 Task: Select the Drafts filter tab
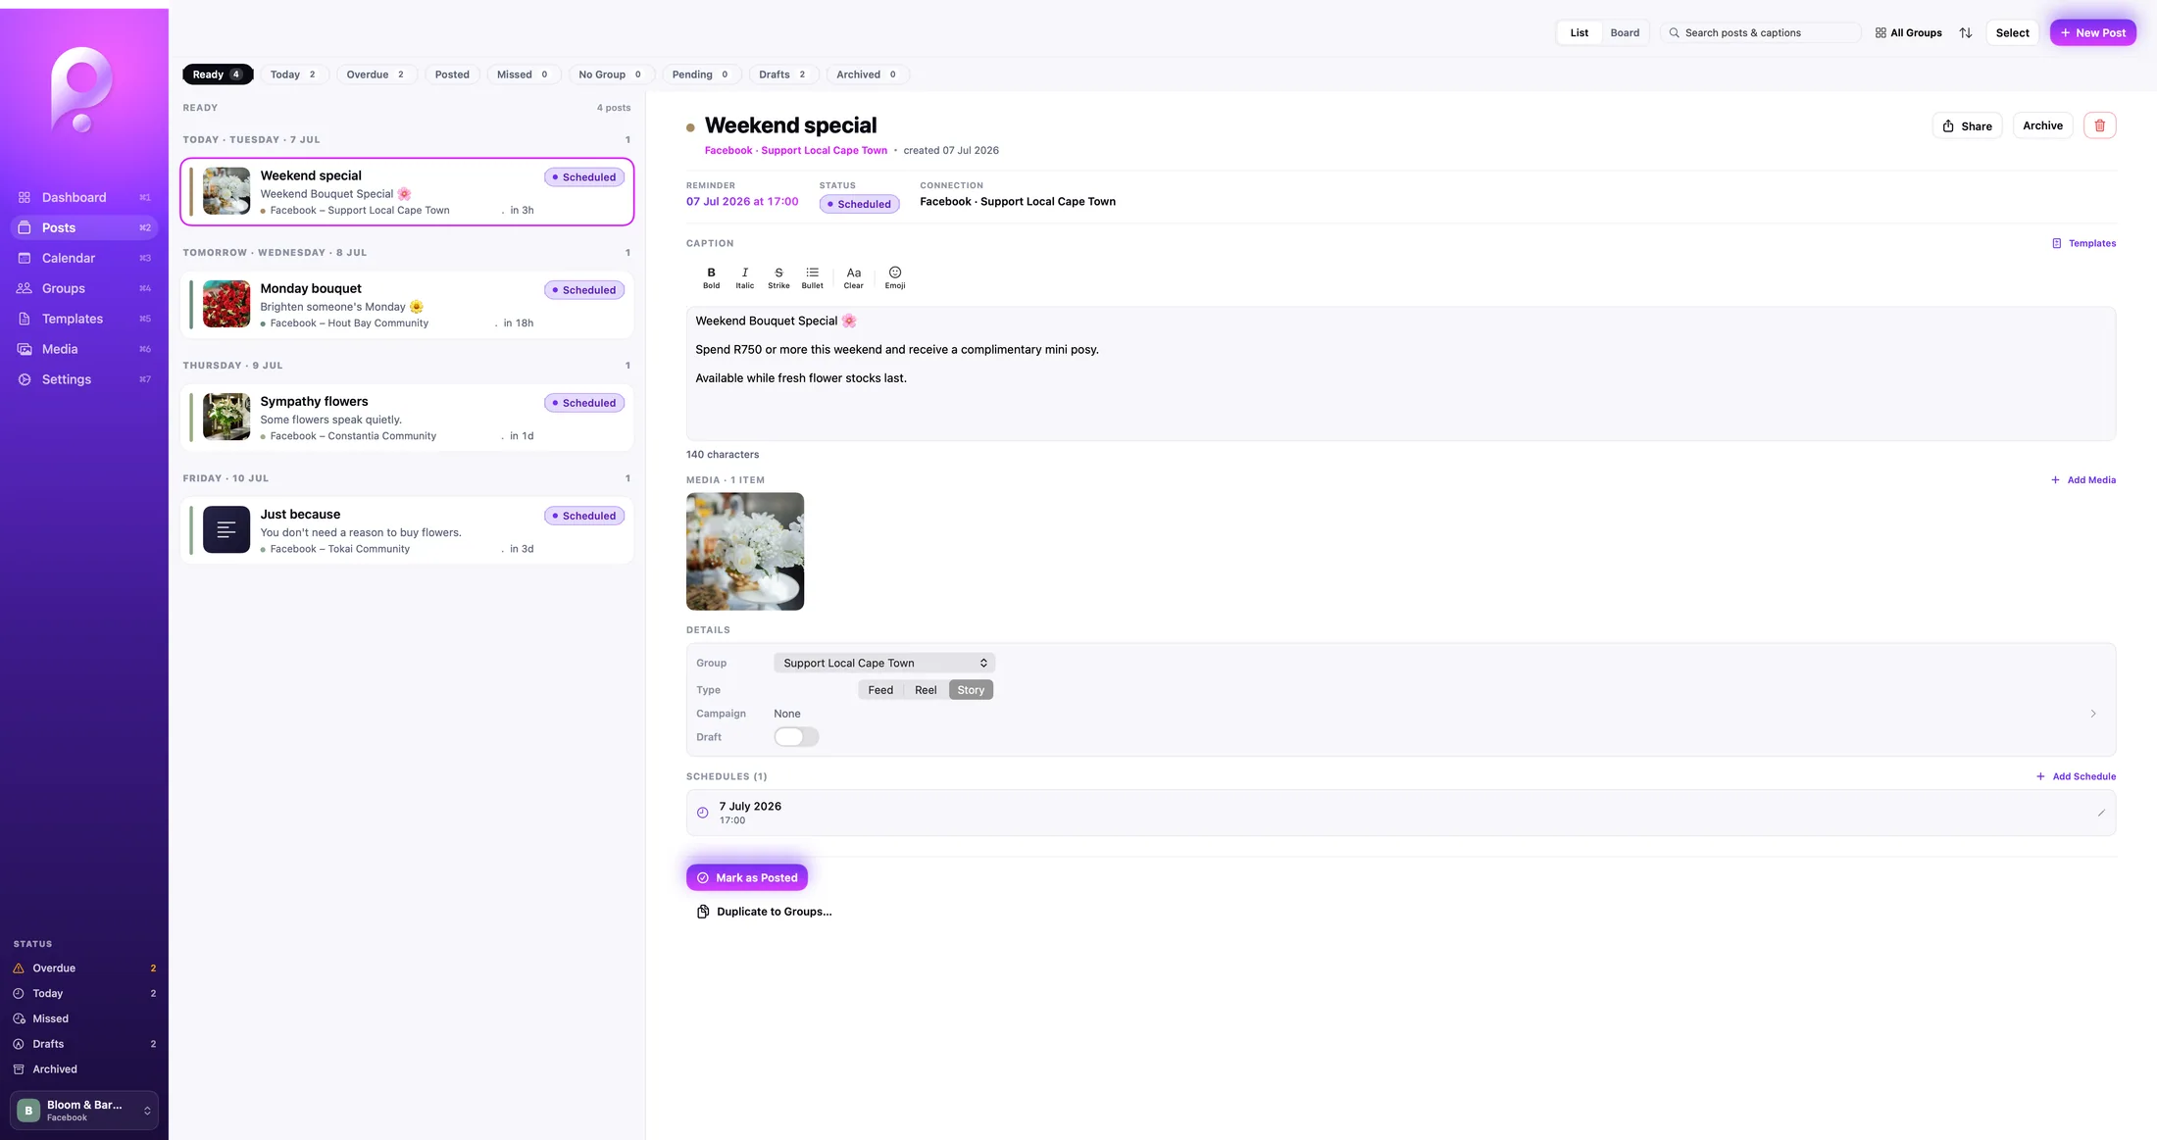click(x=783, y=74)
